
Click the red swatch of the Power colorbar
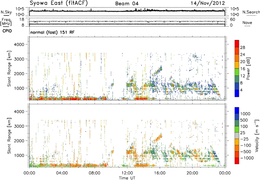click(237, 44)
